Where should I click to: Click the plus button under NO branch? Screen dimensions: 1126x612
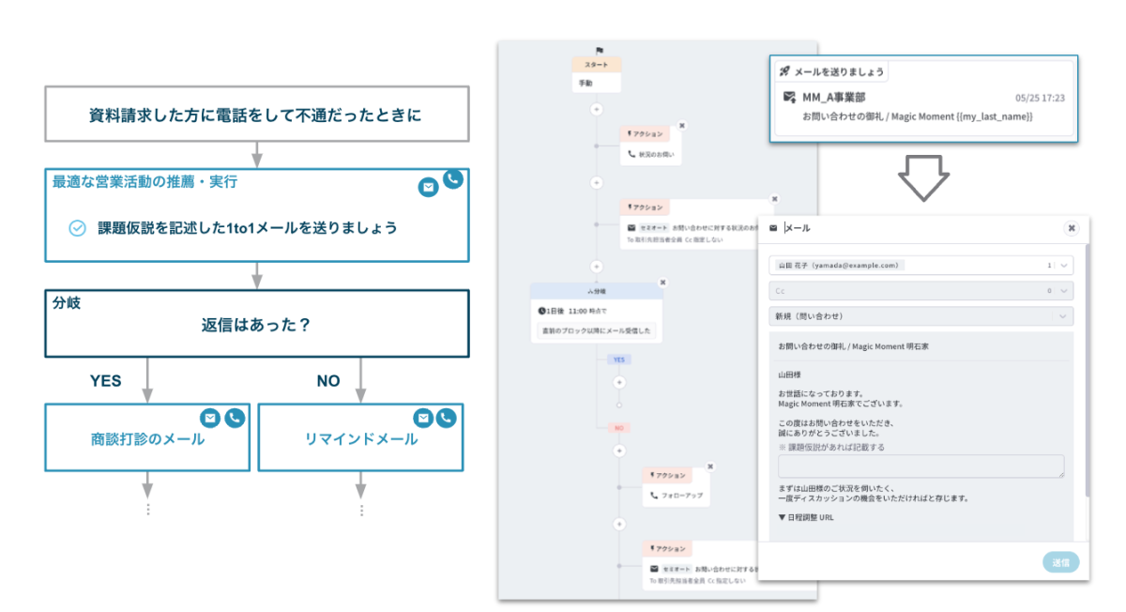tap(618, 451)
